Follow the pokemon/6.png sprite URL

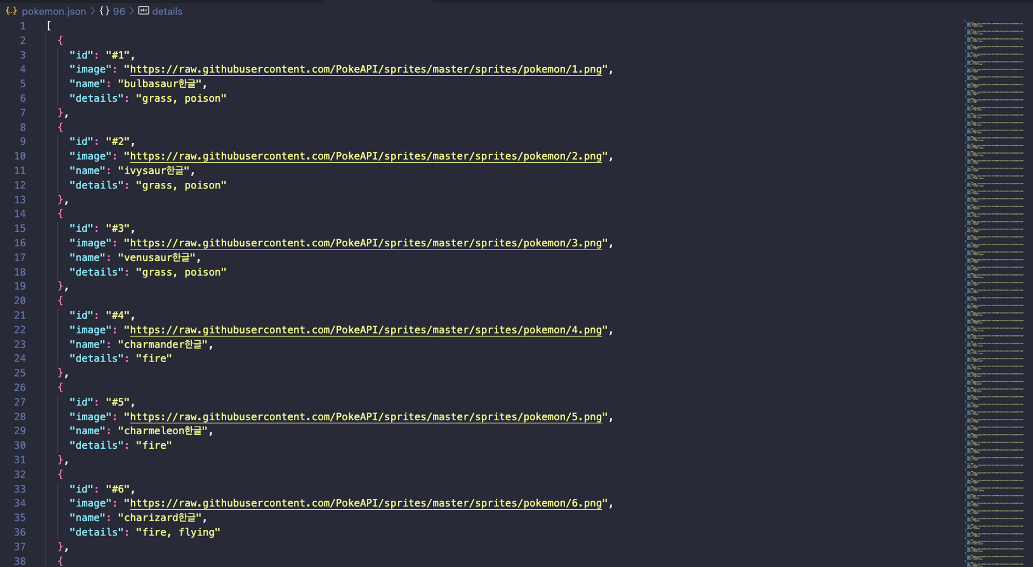pyautogui.click(x=366, y=503)
